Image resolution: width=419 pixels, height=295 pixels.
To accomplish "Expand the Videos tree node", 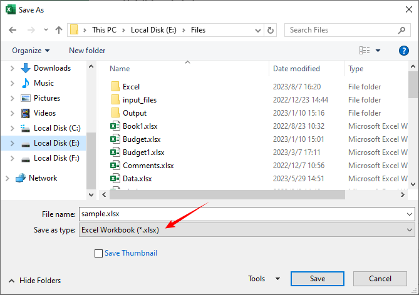I will (x=12, y=113).
